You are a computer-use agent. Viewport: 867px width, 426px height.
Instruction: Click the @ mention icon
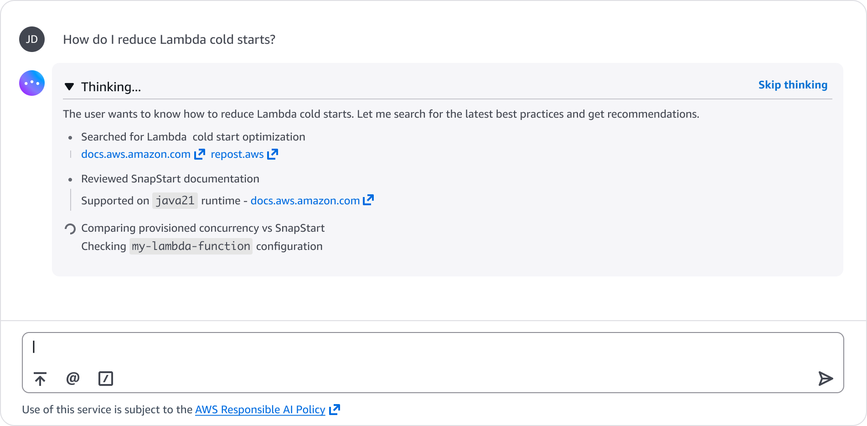73,378
